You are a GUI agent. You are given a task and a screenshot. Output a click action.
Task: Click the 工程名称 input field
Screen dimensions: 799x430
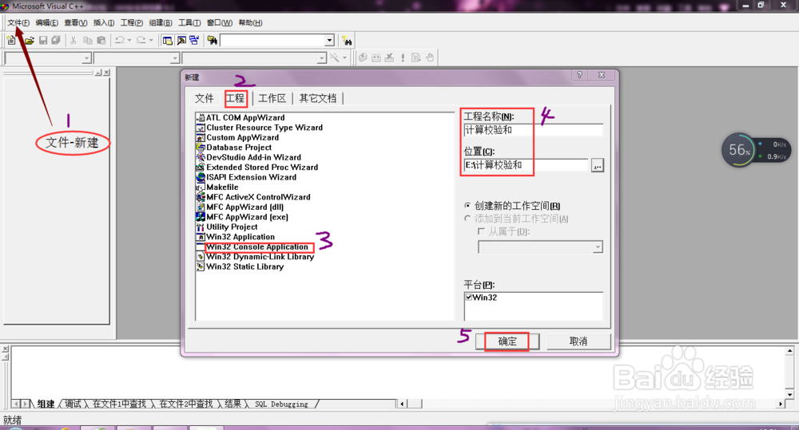(533, 130)
